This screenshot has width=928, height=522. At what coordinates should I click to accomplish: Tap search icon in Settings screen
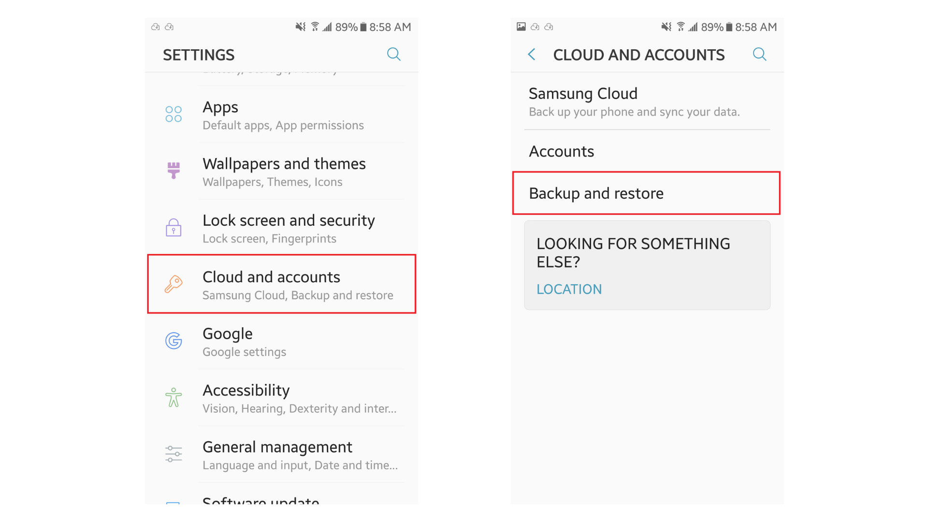tap(394, 54)
